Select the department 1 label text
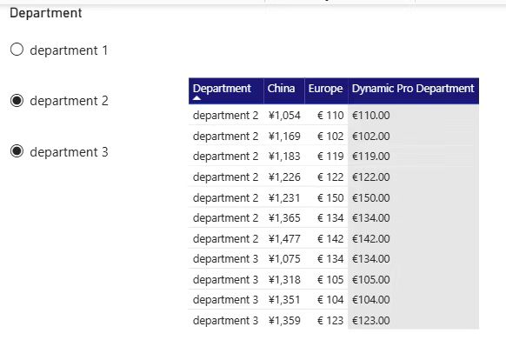506x340 pixels. pos(69,50)
